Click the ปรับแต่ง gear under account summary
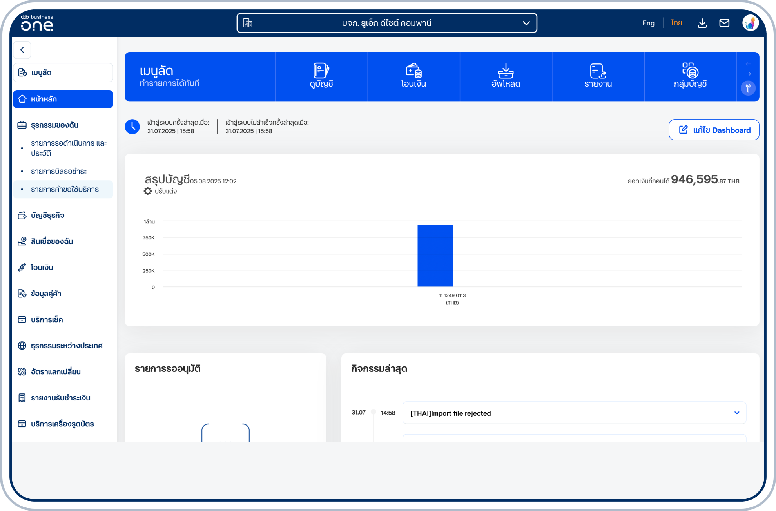The image size is (776, 511). pos(148,191)
